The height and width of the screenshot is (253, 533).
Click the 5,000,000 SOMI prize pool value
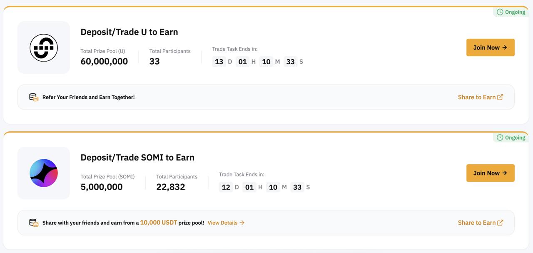point(102,187)
